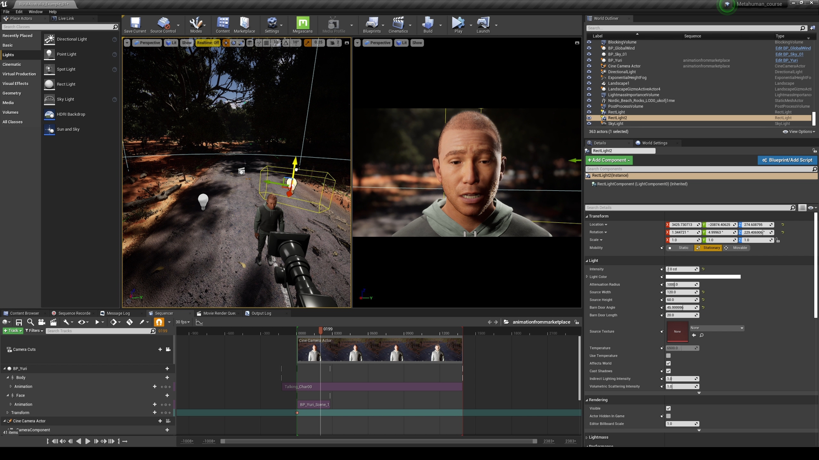Enable the Use Temperature checkbox
The image size is (819, 460).
click(668, 356)
